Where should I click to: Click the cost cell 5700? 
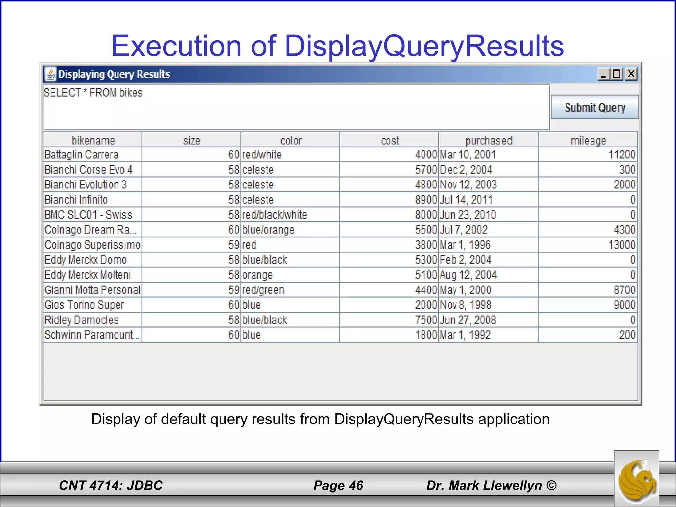click(x=389, y=170)
